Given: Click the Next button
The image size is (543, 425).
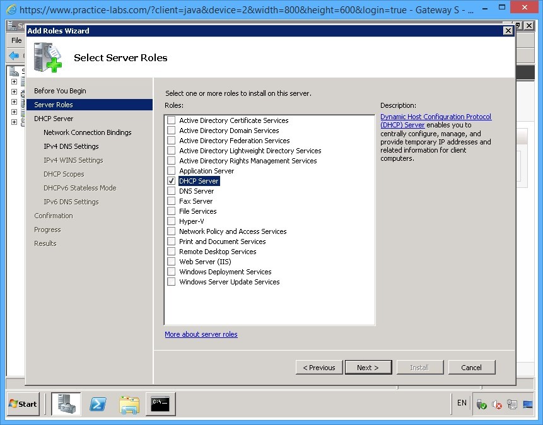Looking at the screenshot, I should point(368,367).
